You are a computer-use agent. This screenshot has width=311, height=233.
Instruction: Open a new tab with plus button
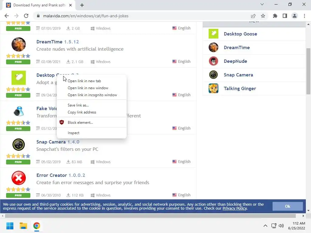(82, 5)
